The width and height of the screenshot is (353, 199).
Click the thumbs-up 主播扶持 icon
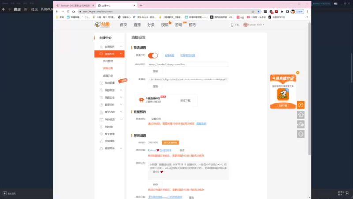click(101, 141)
